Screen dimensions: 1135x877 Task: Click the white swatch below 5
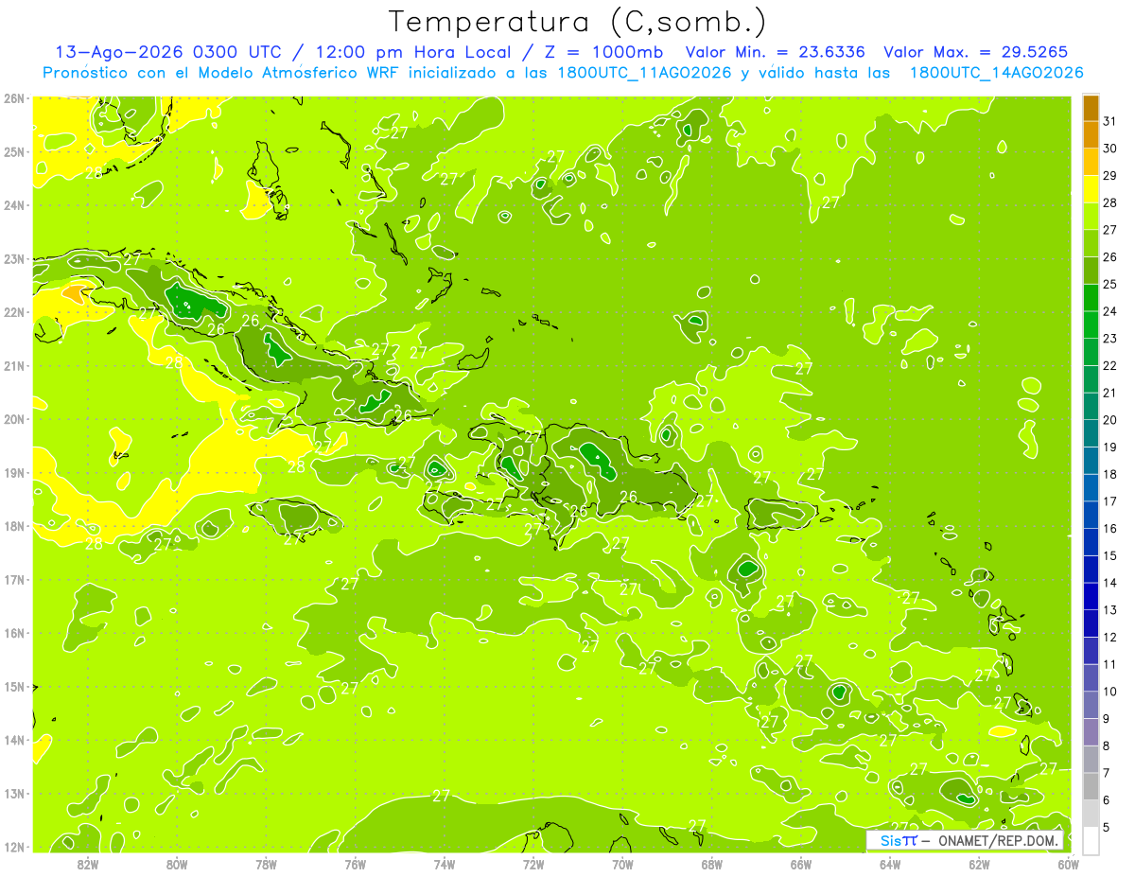pos(1091,840)
